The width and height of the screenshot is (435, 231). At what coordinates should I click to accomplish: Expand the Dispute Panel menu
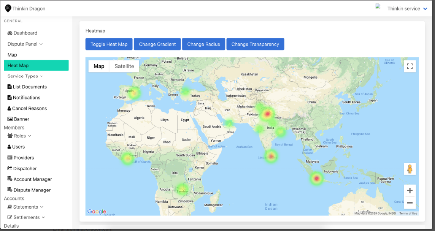click(x=25, y=44)
